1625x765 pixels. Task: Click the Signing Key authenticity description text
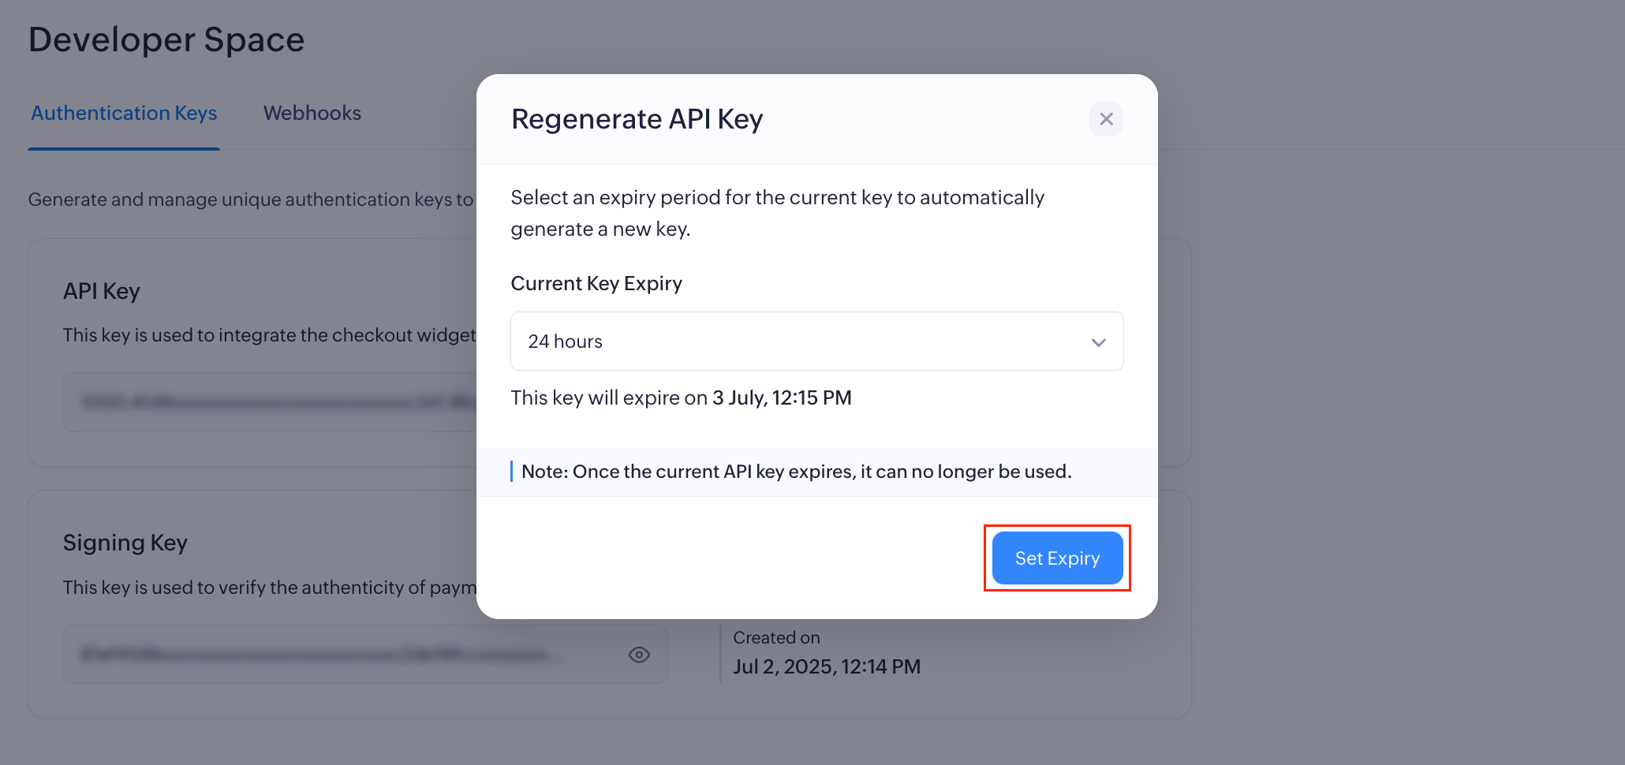point(269,588)
